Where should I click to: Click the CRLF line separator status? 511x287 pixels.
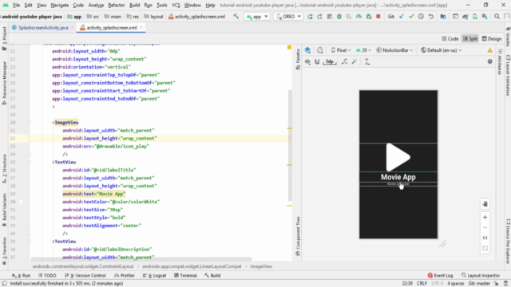(422, 284)
